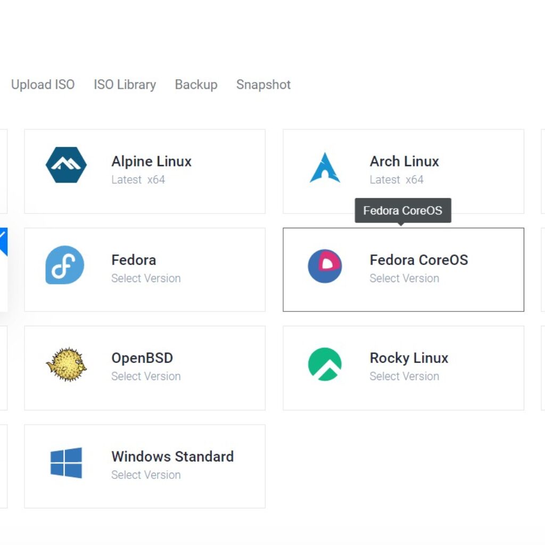Choose the Windows Standard card title
This screenshot has width=545, height=545.
(172, 457)
